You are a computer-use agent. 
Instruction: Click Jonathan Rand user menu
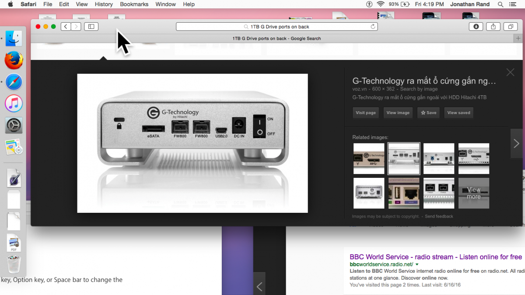(x=470, y=4)
